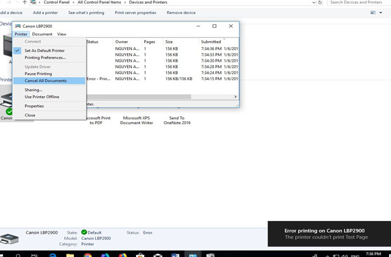391x257 pixels.
Task: Click the change view icon
Action: pyautogui.click(x=373, y=12)
